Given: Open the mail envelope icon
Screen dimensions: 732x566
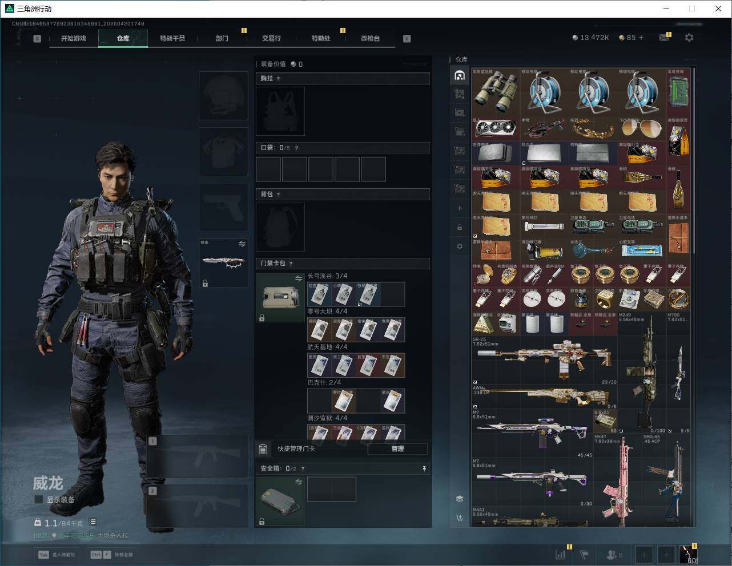Looking at the screenshot, I should 664,38.
